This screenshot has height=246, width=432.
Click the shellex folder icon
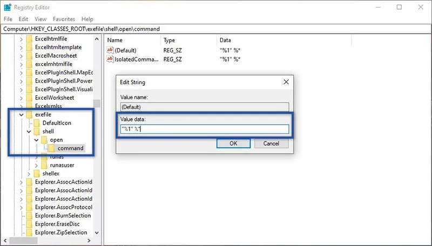coord(37,174)
